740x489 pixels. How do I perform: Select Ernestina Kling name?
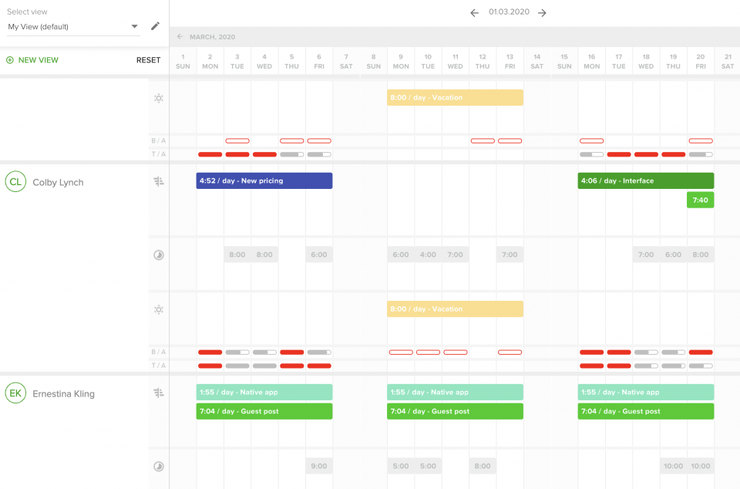click(64, 393)
